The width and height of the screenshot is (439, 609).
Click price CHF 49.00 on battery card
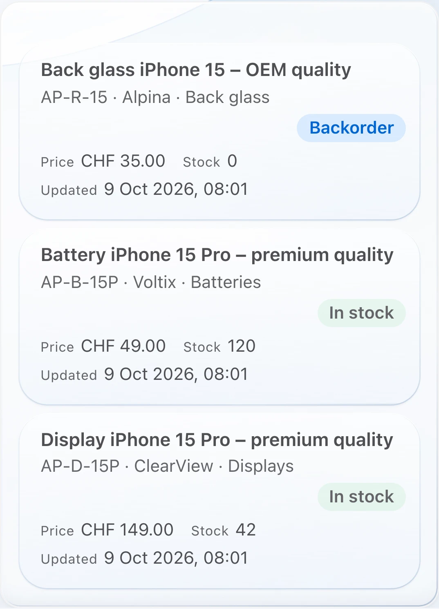[123, 346]
